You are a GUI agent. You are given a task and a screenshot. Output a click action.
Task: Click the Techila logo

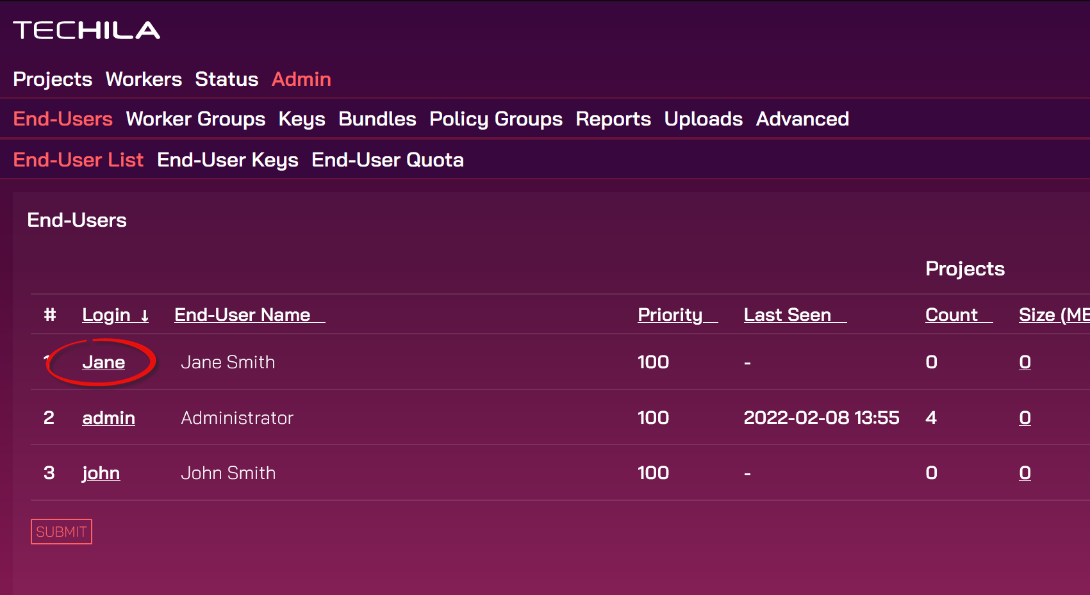(x=87, y=30)
